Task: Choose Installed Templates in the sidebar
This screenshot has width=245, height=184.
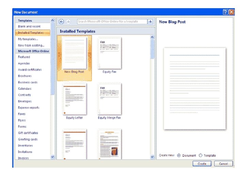Action: 33,33
